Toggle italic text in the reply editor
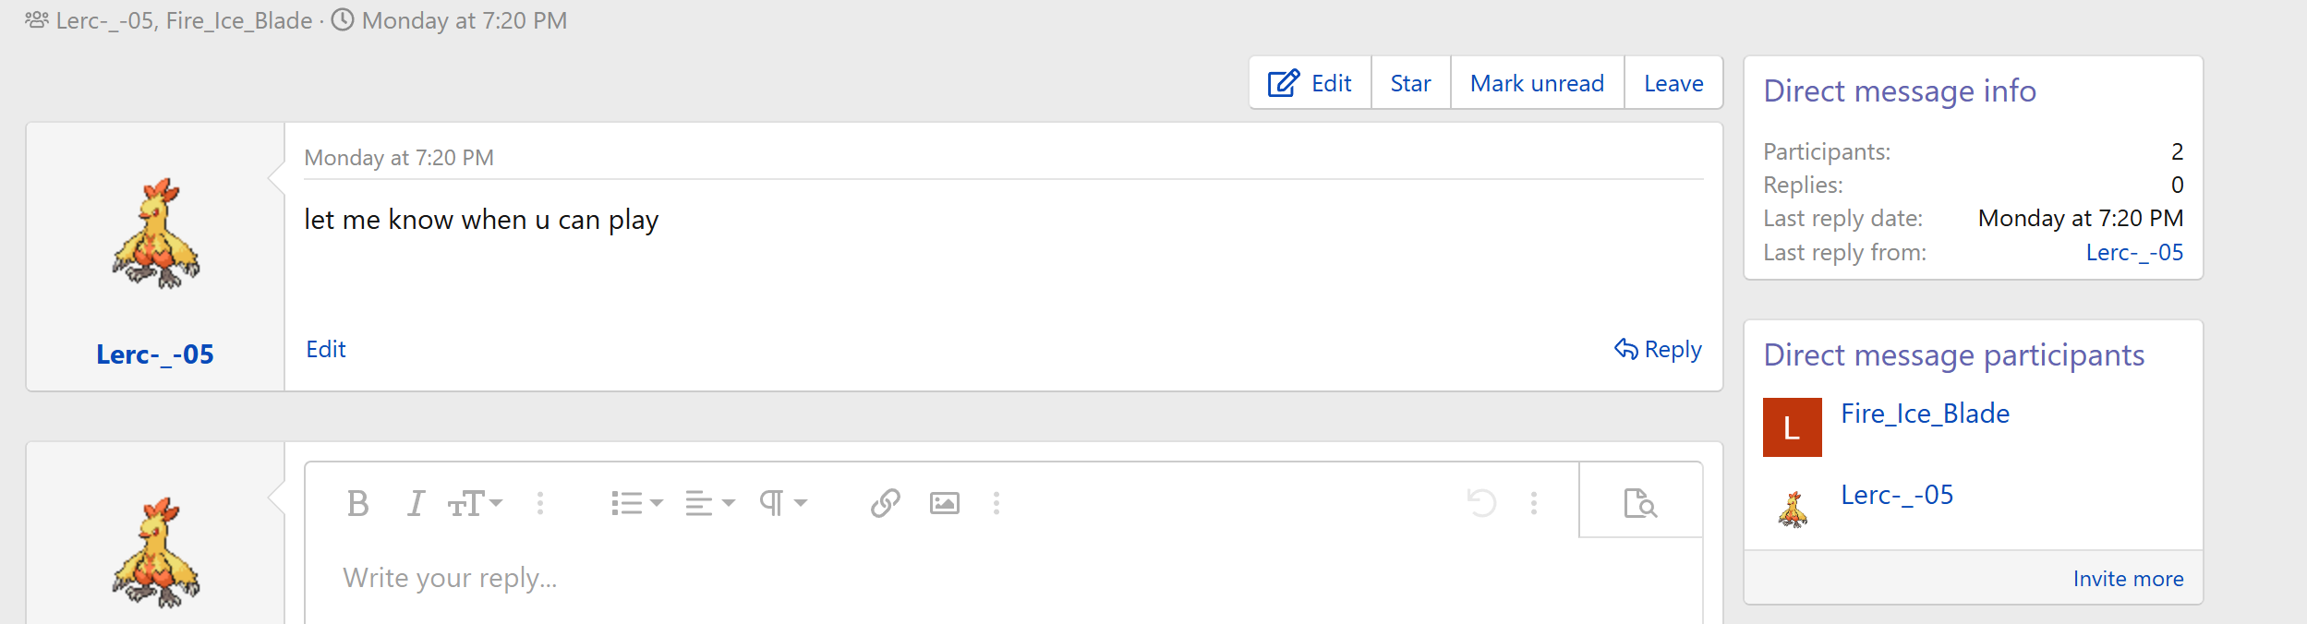The image size is (2307, 624). coord(416,503)
